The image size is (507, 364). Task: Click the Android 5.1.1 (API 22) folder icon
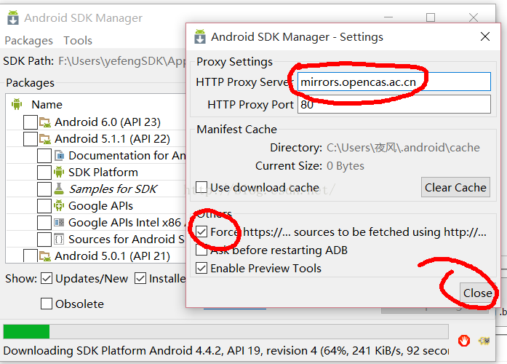tap(45, 139)
